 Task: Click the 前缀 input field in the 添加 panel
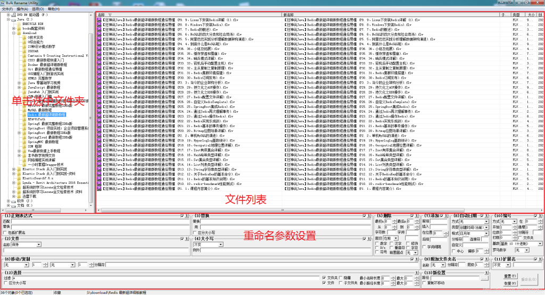click(439, 221)
